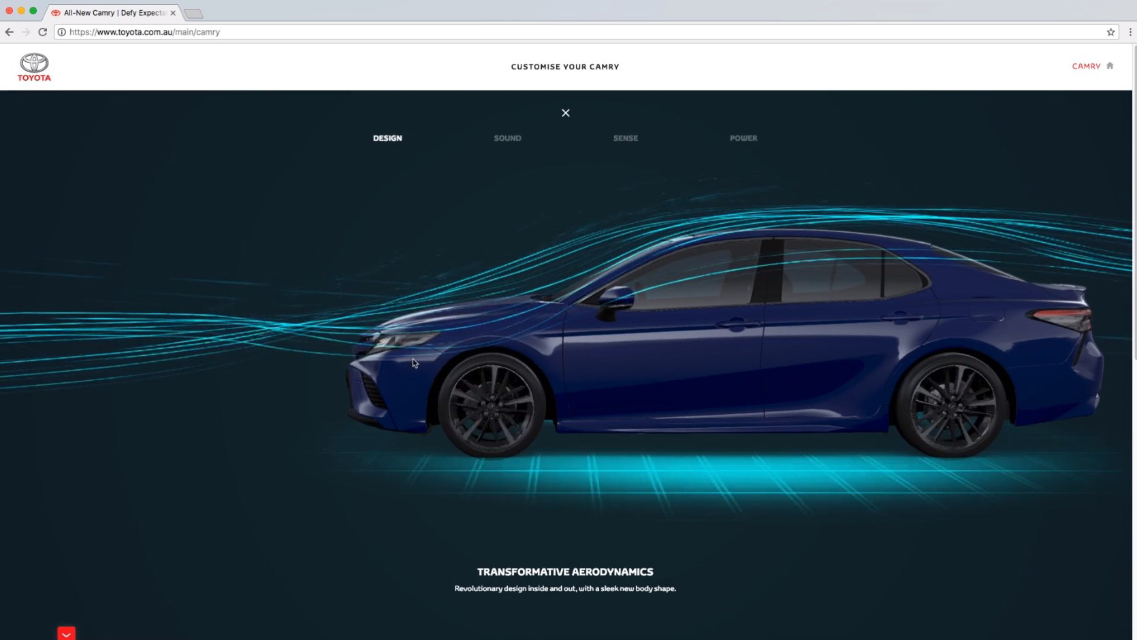This screenshot has width=1137, height=640.
Task: Click the TRANSFORMATIVE AERODYNAMICS heading
Action: pyautogui.click(x=565, y=572)
